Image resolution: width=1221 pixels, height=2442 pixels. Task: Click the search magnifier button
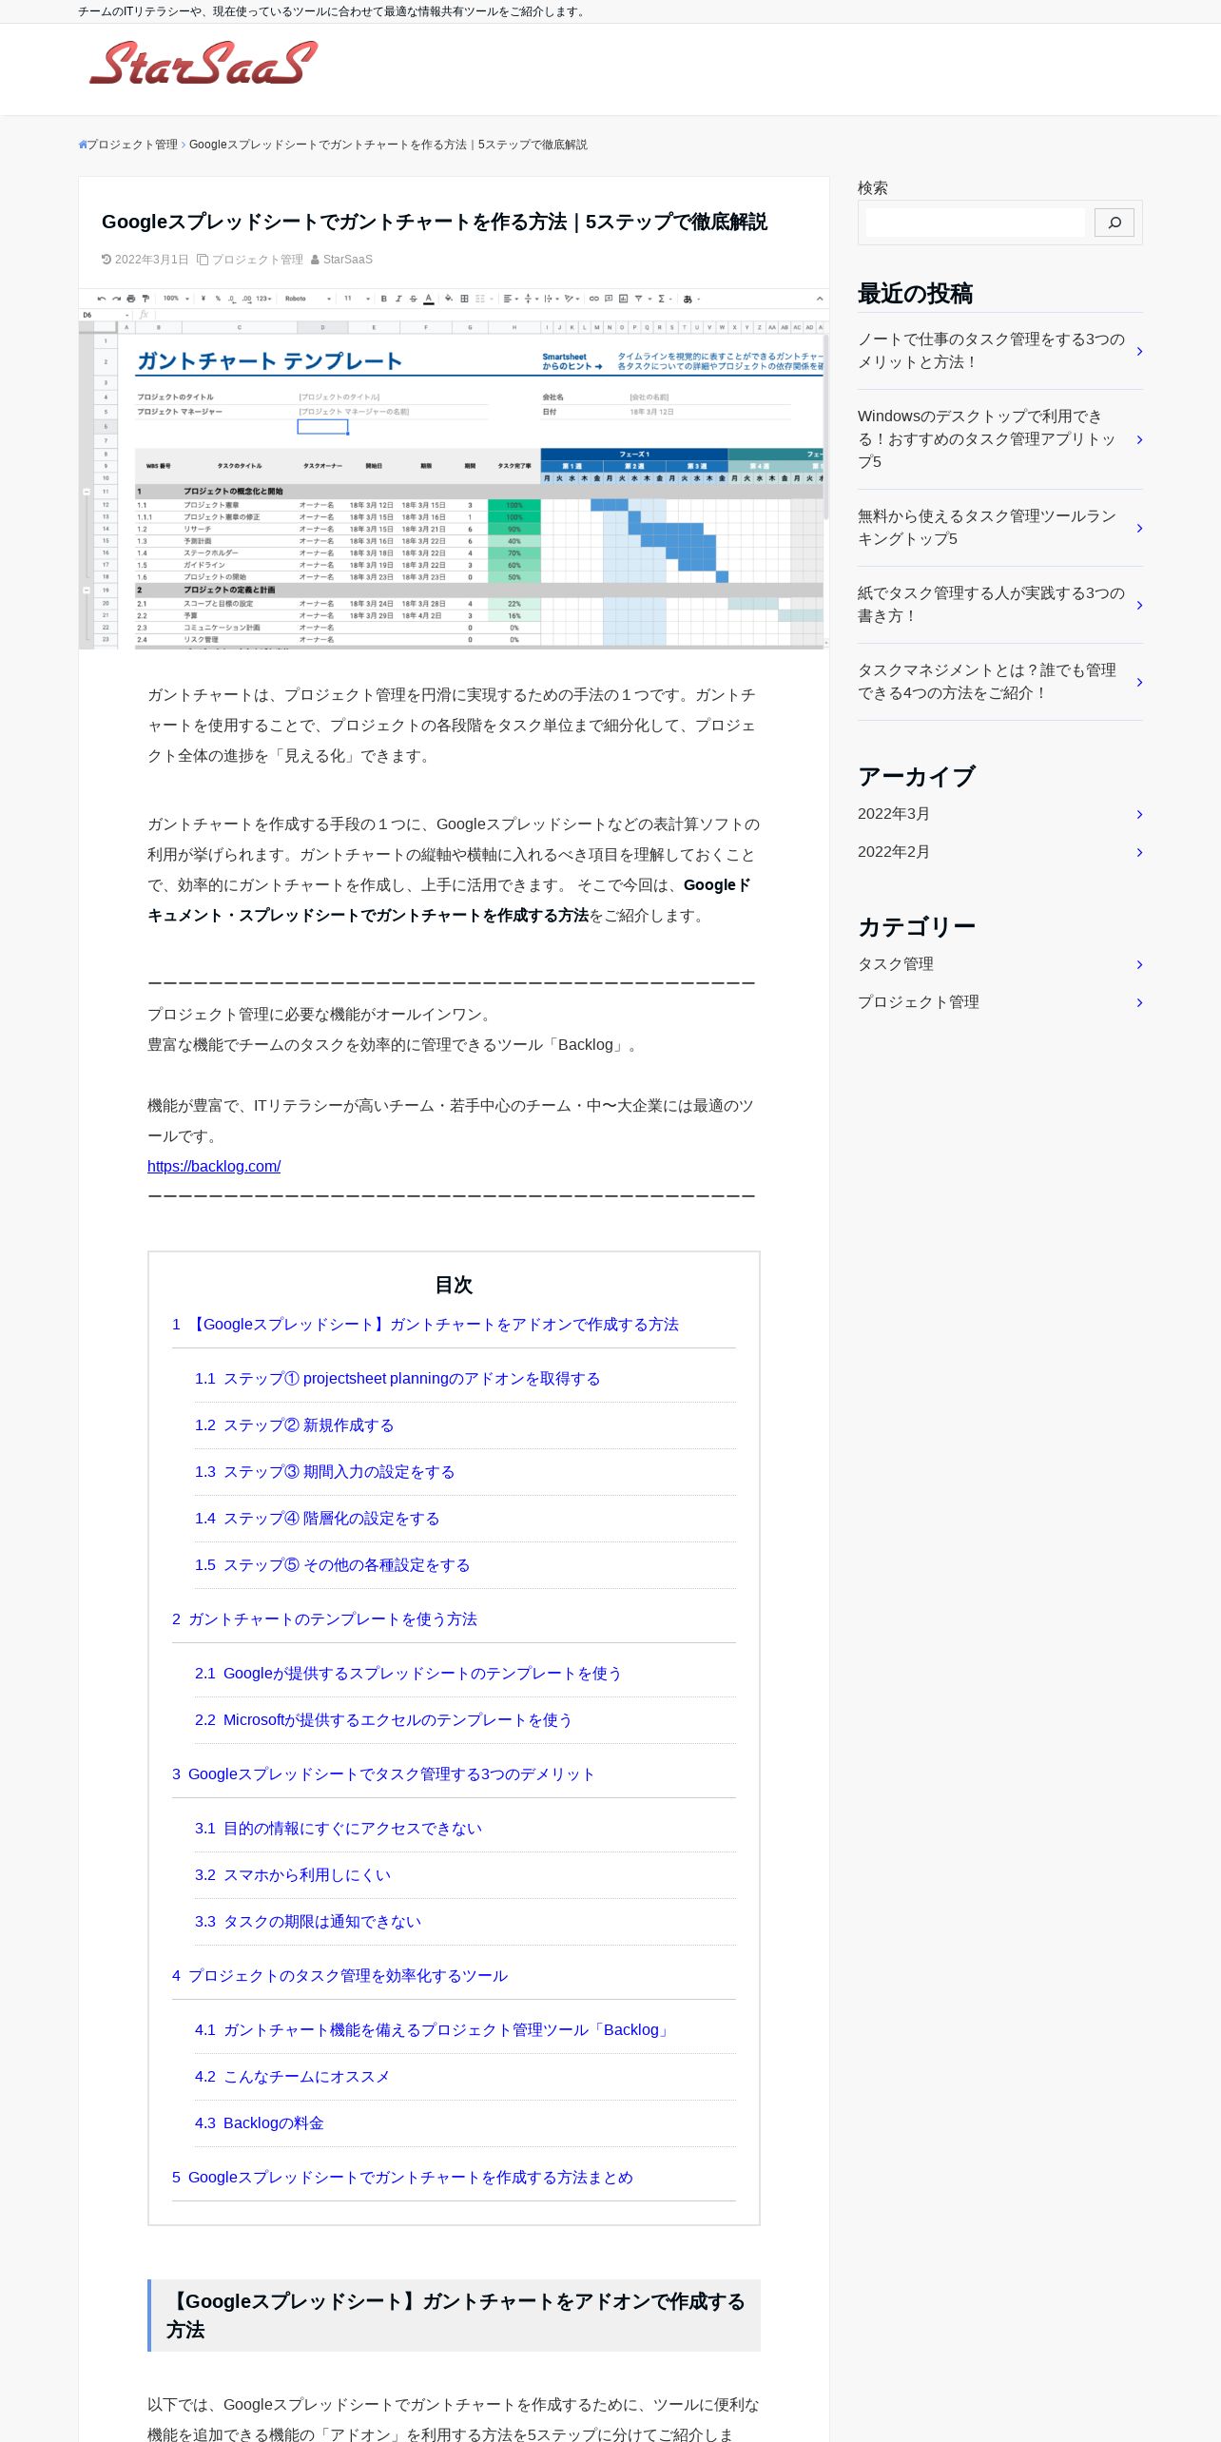[1114, 223]
